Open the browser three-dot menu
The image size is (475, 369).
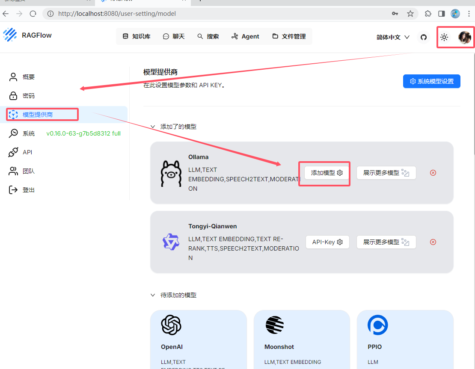(x=469, y=14)
